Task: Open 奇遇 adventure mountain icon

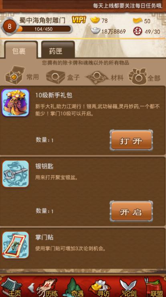Action: coord(75,287)
